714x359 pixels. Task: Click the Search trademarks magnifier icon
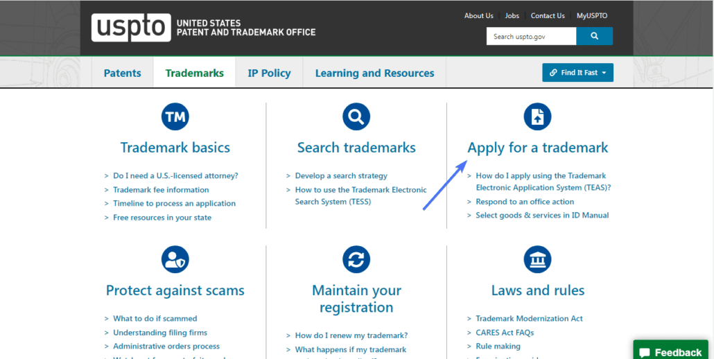coord(356,117)
